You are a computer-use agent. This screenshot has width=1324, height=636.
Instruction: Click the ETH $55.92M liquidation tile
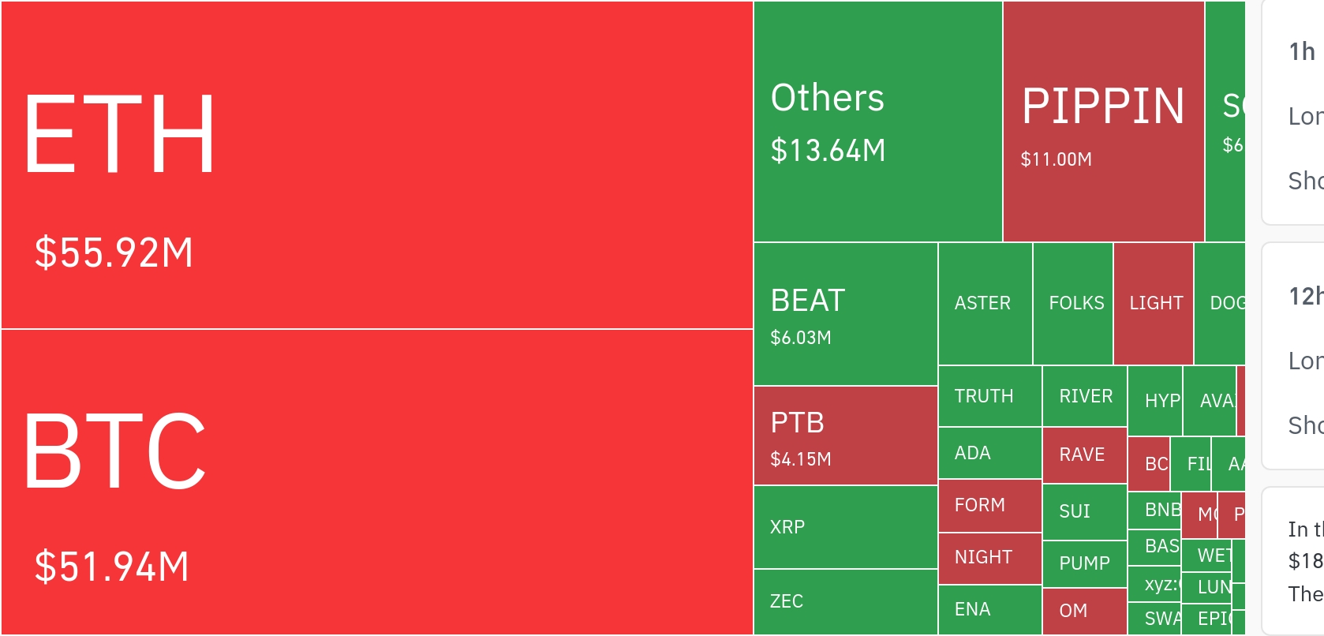point(377,164)
